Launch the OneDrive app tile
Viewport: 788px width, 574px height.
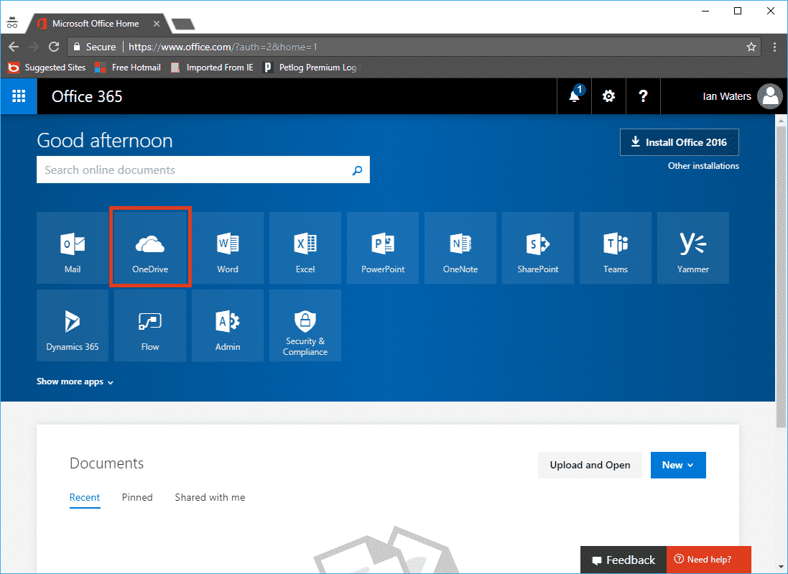(x=150, y=248)
